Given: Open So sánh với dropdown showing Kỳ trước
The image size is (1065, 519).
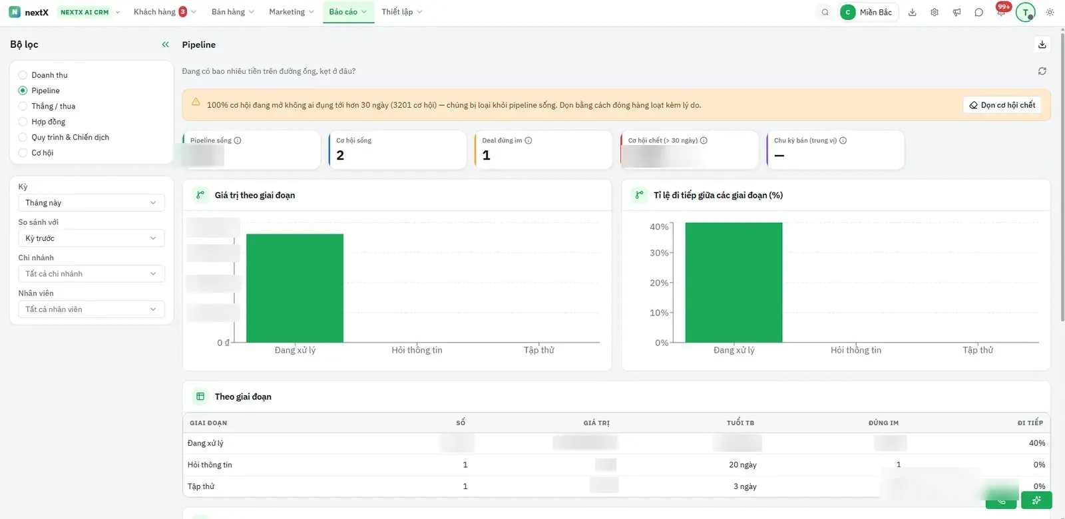Looking at the screenshot, I should pyautogui.click(x=91, y=238).
